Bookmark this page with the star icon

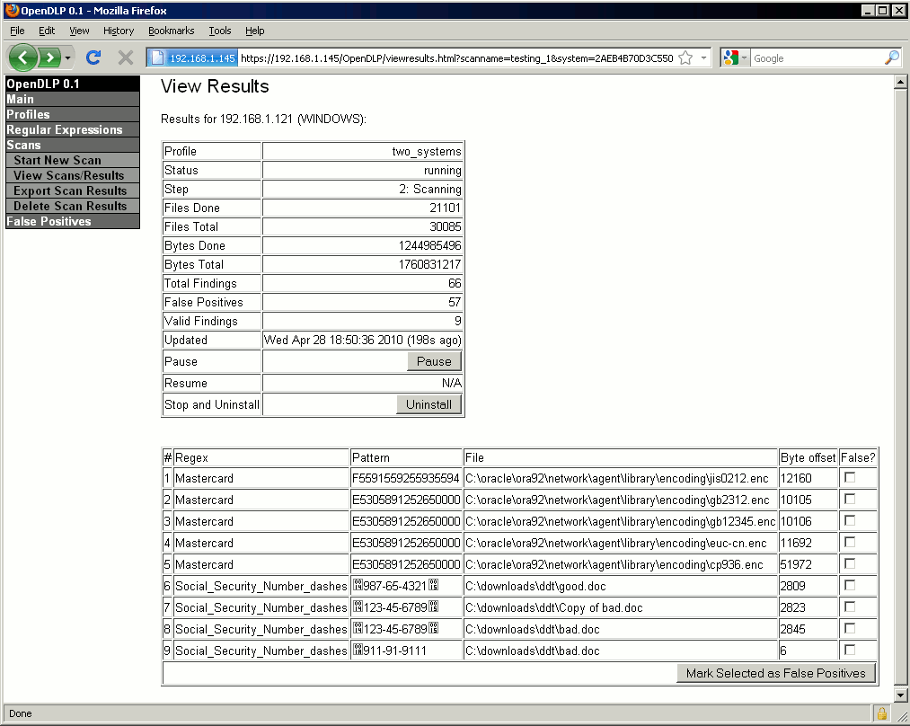click(685, 58)
